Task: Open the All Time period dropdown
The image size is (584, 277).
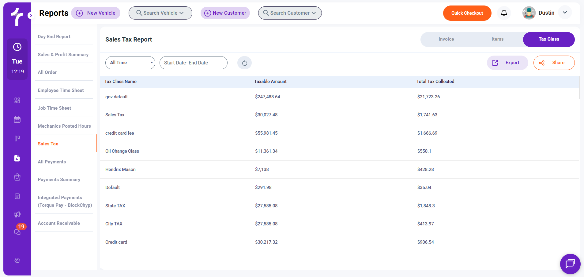Action: 130,63
